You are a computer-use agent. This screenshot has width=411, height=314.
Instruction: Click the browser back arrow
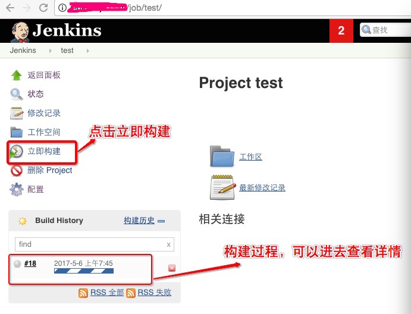10,8
